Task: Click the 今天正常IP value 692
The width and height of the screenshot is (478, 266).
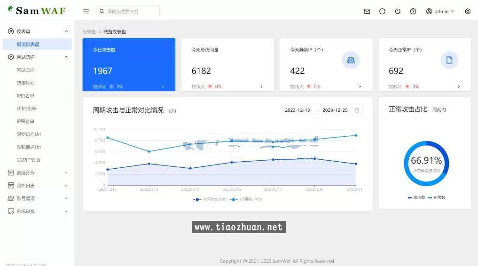Action: (x=396, y=71)
